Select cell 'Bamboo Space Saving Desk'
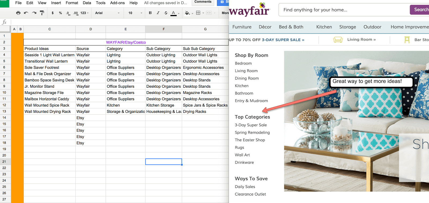This screenshot has height=203, width=429. (50, 80)
